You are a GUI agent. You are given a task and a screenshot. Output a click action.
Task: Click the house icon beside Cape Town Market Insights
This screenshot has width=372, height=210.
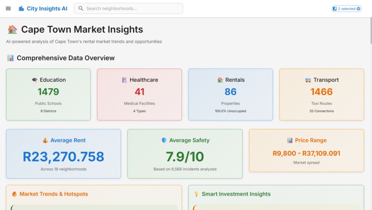pos(12,29)
